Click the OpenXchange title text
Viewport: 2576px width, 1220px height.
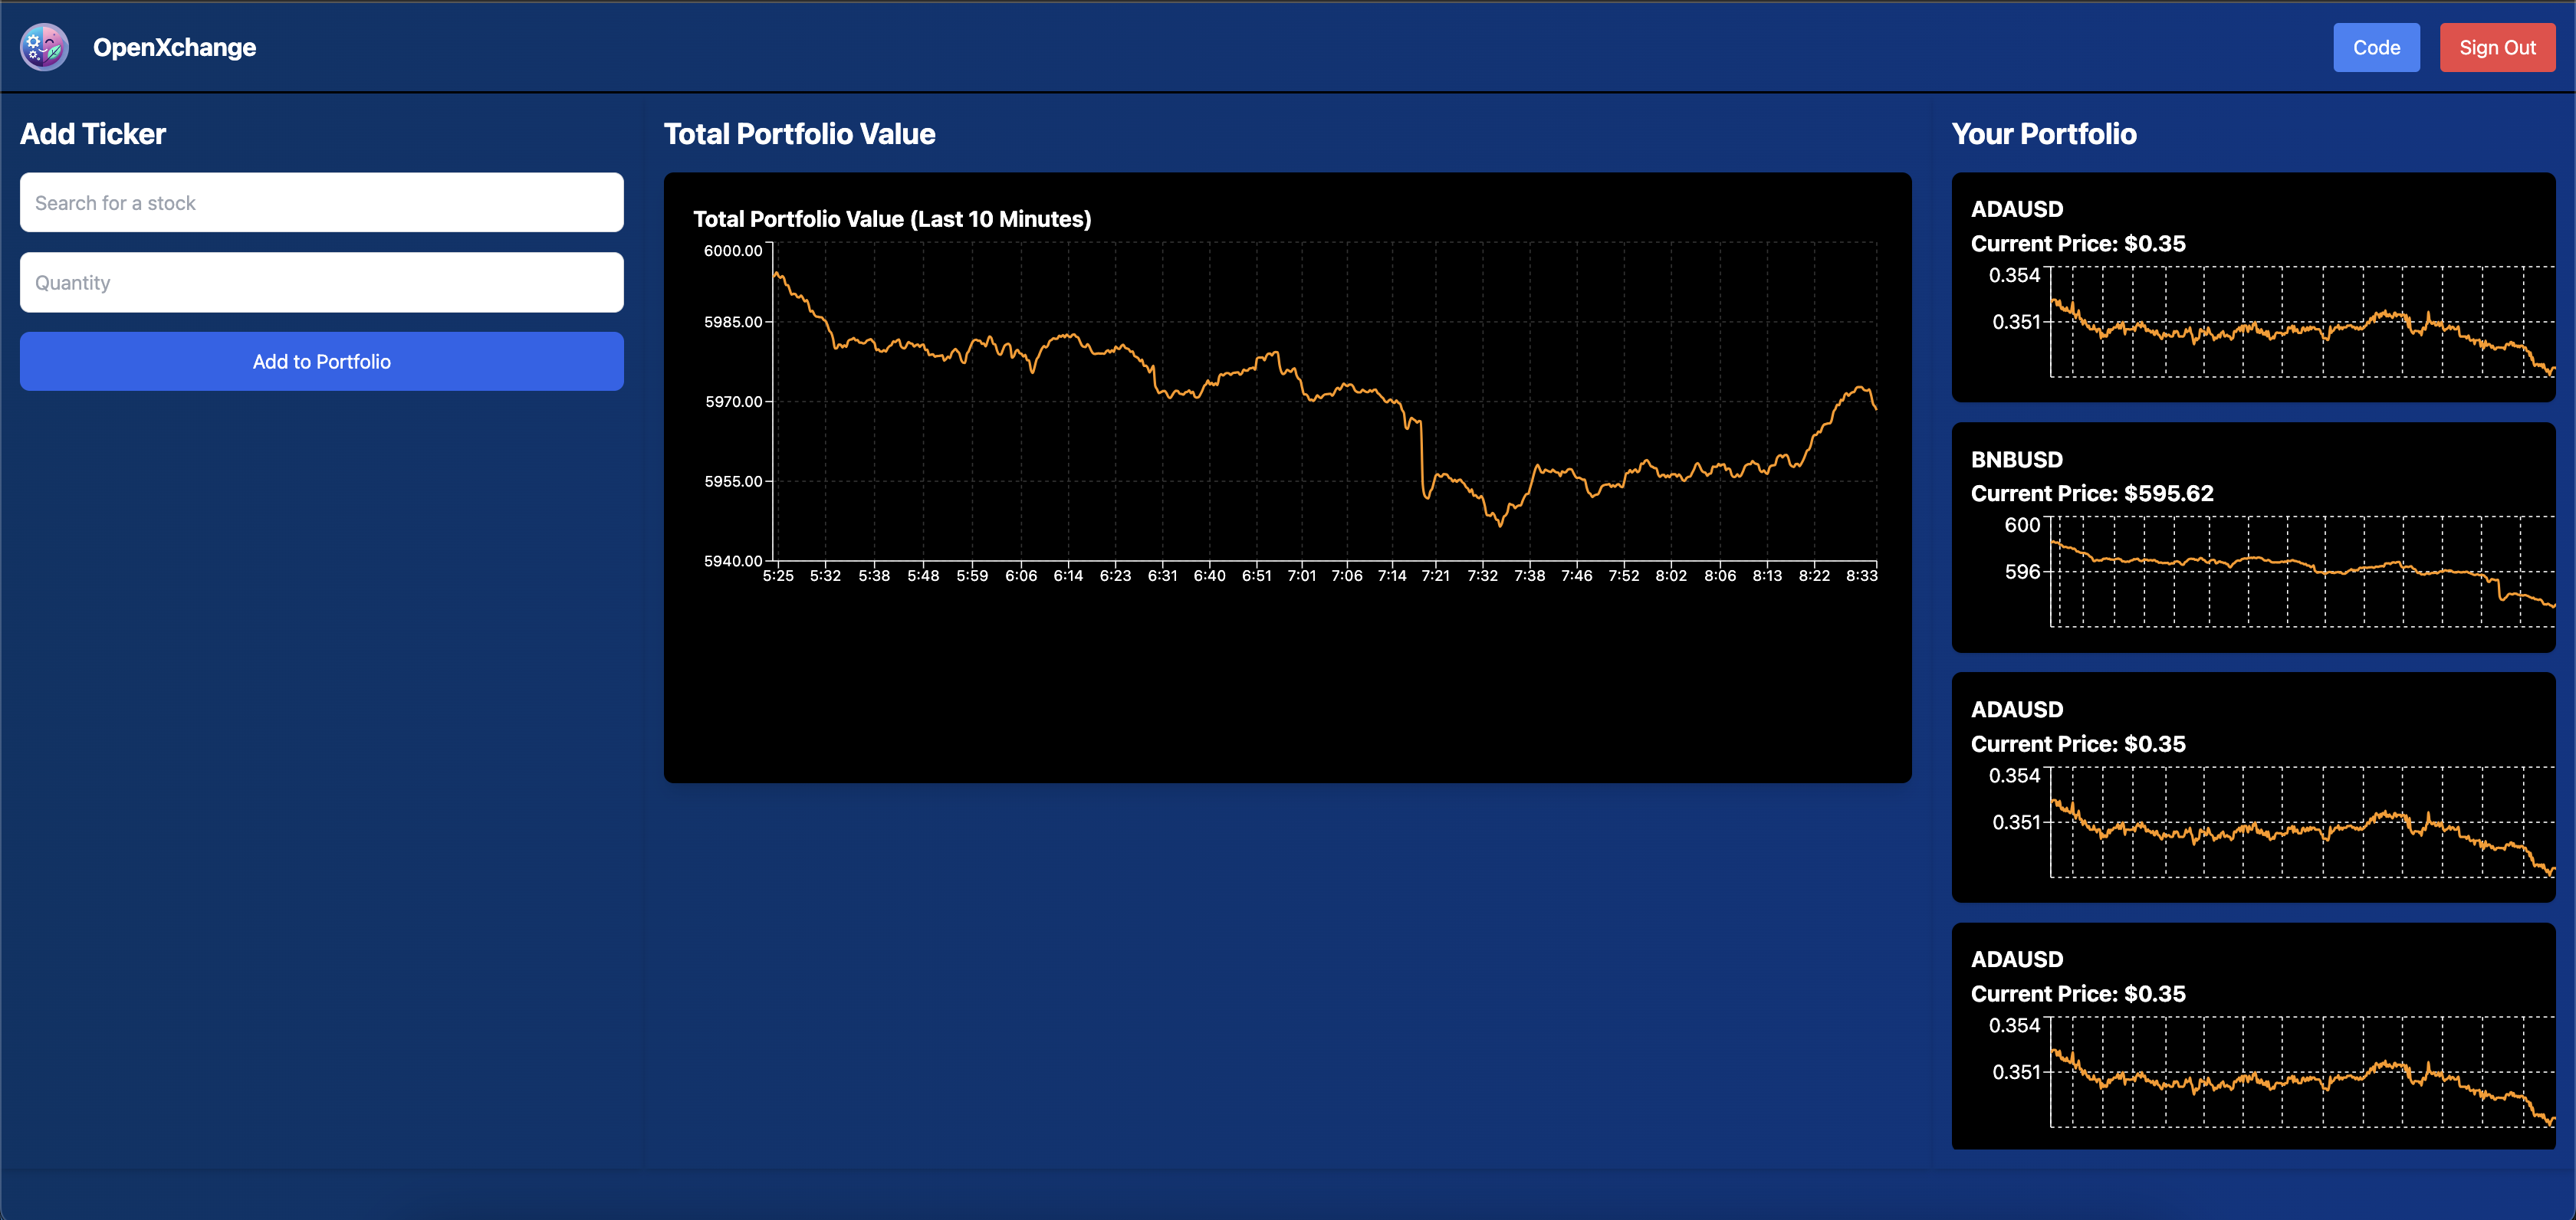click(x=174, y=47)
